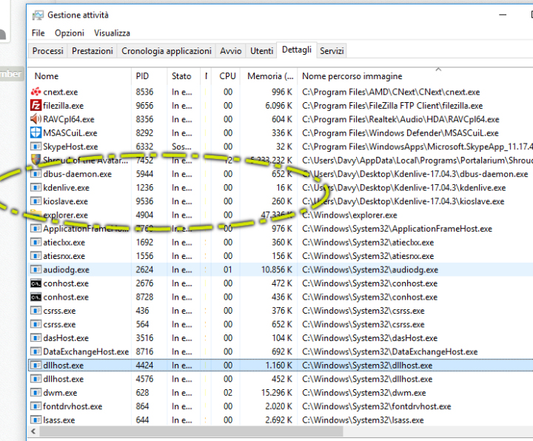Click the dwm.exe process icon
Image resolution: width=533 pixels, height=441 pixels.
click(36, 393)
